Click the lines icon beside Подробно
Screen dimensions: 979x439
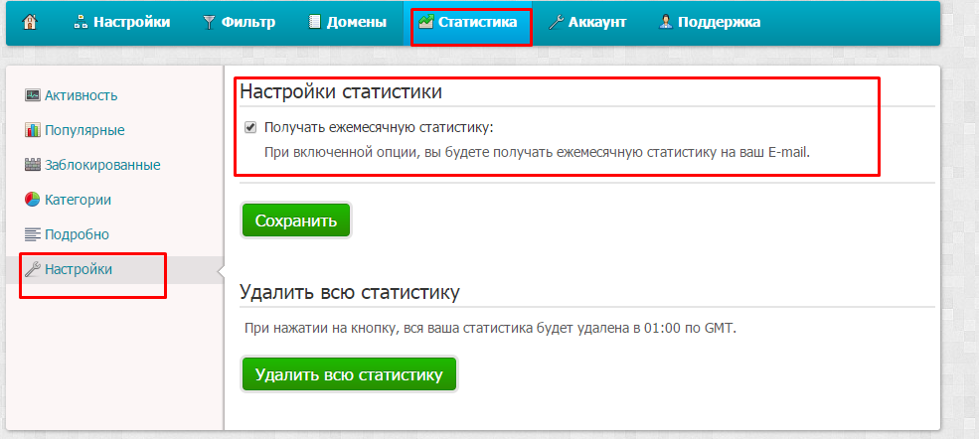[x=33, y=234]
